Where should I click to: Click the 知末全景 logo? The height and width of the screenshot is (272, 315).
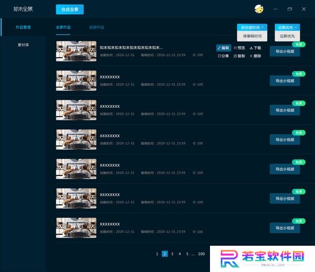click(x=23, y=9)
